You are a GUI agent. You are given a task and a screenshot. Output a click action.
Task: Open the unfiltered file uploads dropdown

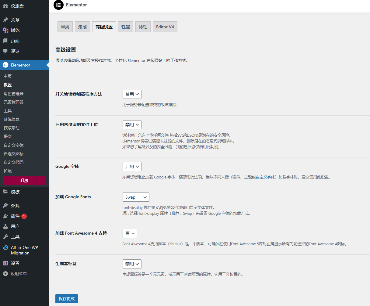(132, 125)
